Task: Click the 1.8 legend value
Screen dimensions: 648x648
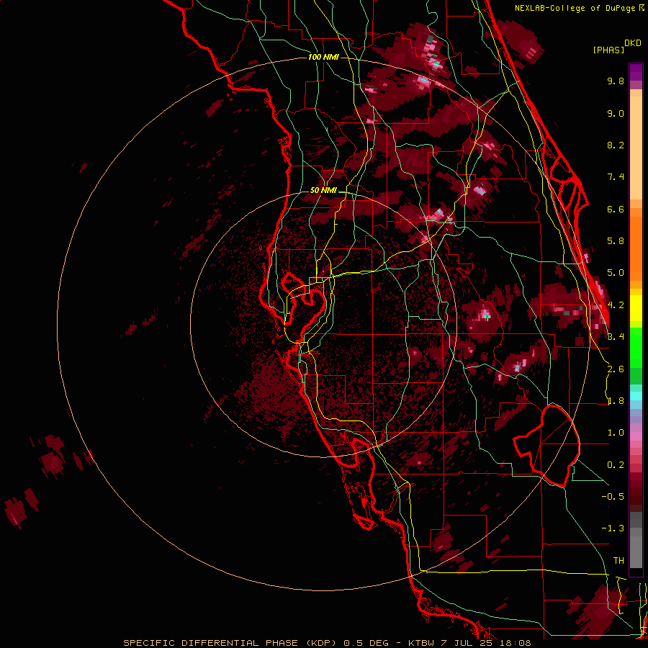Action: 616,401
